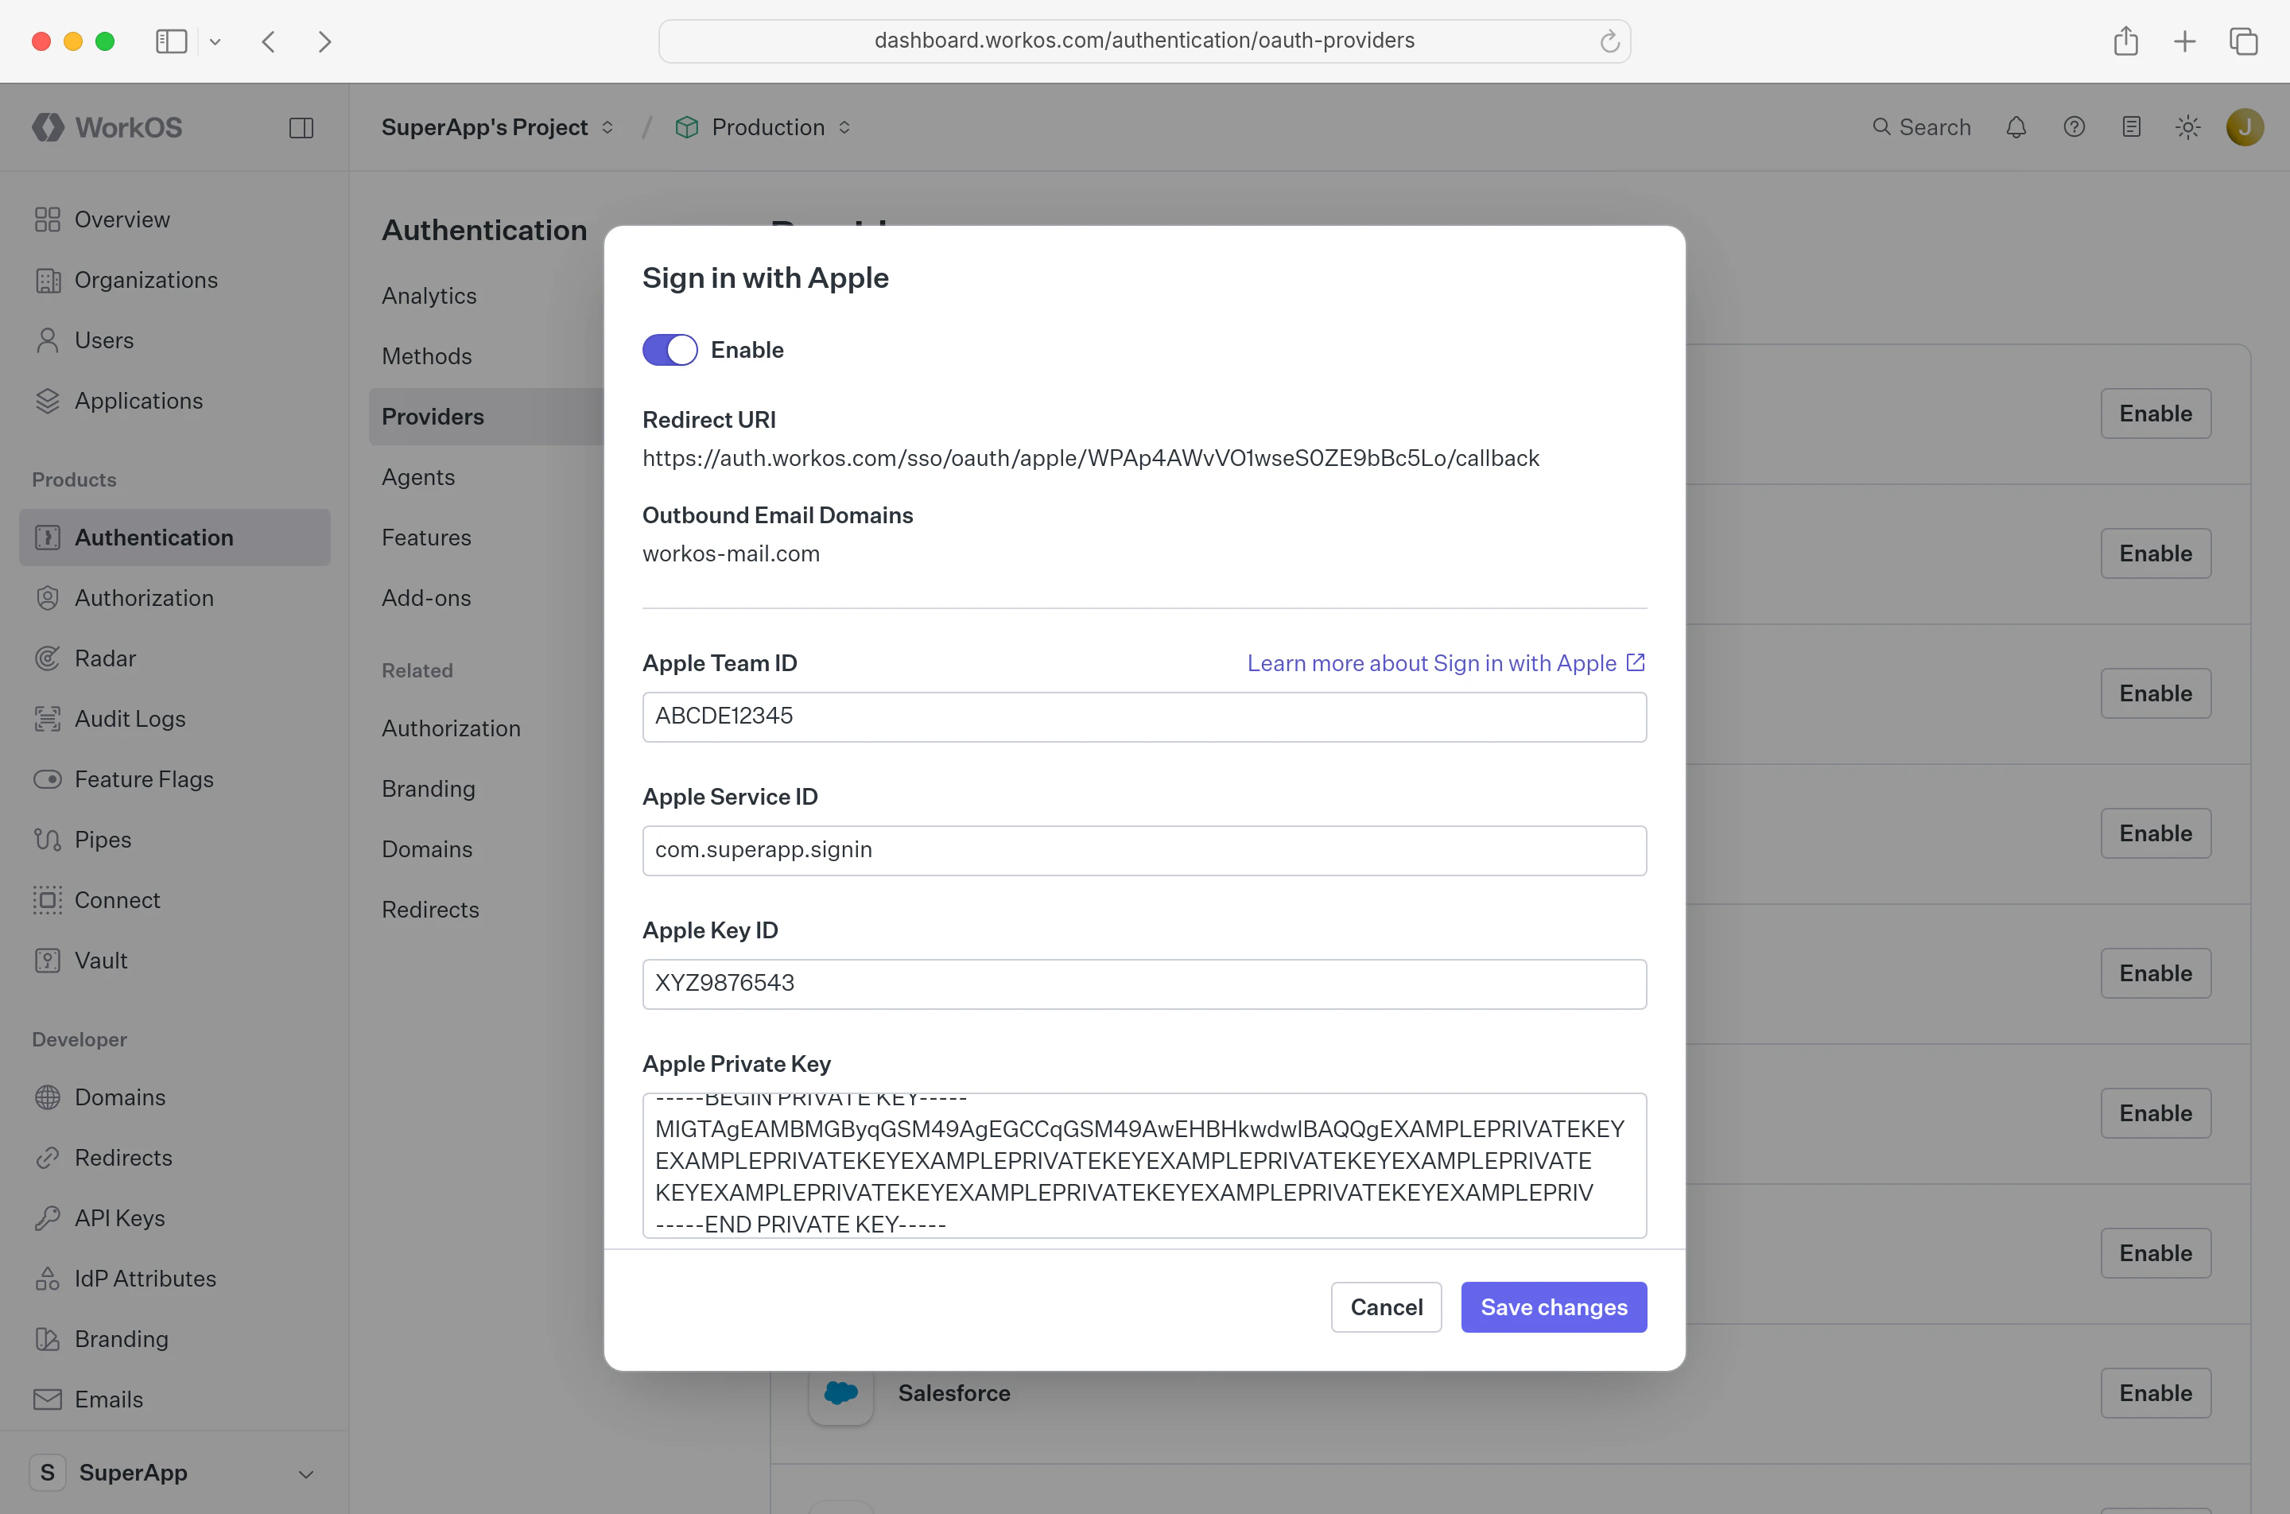Open Applications in the sidebar
Image resolution: width=2290 pixels, height=1514 pixels.
175,401
